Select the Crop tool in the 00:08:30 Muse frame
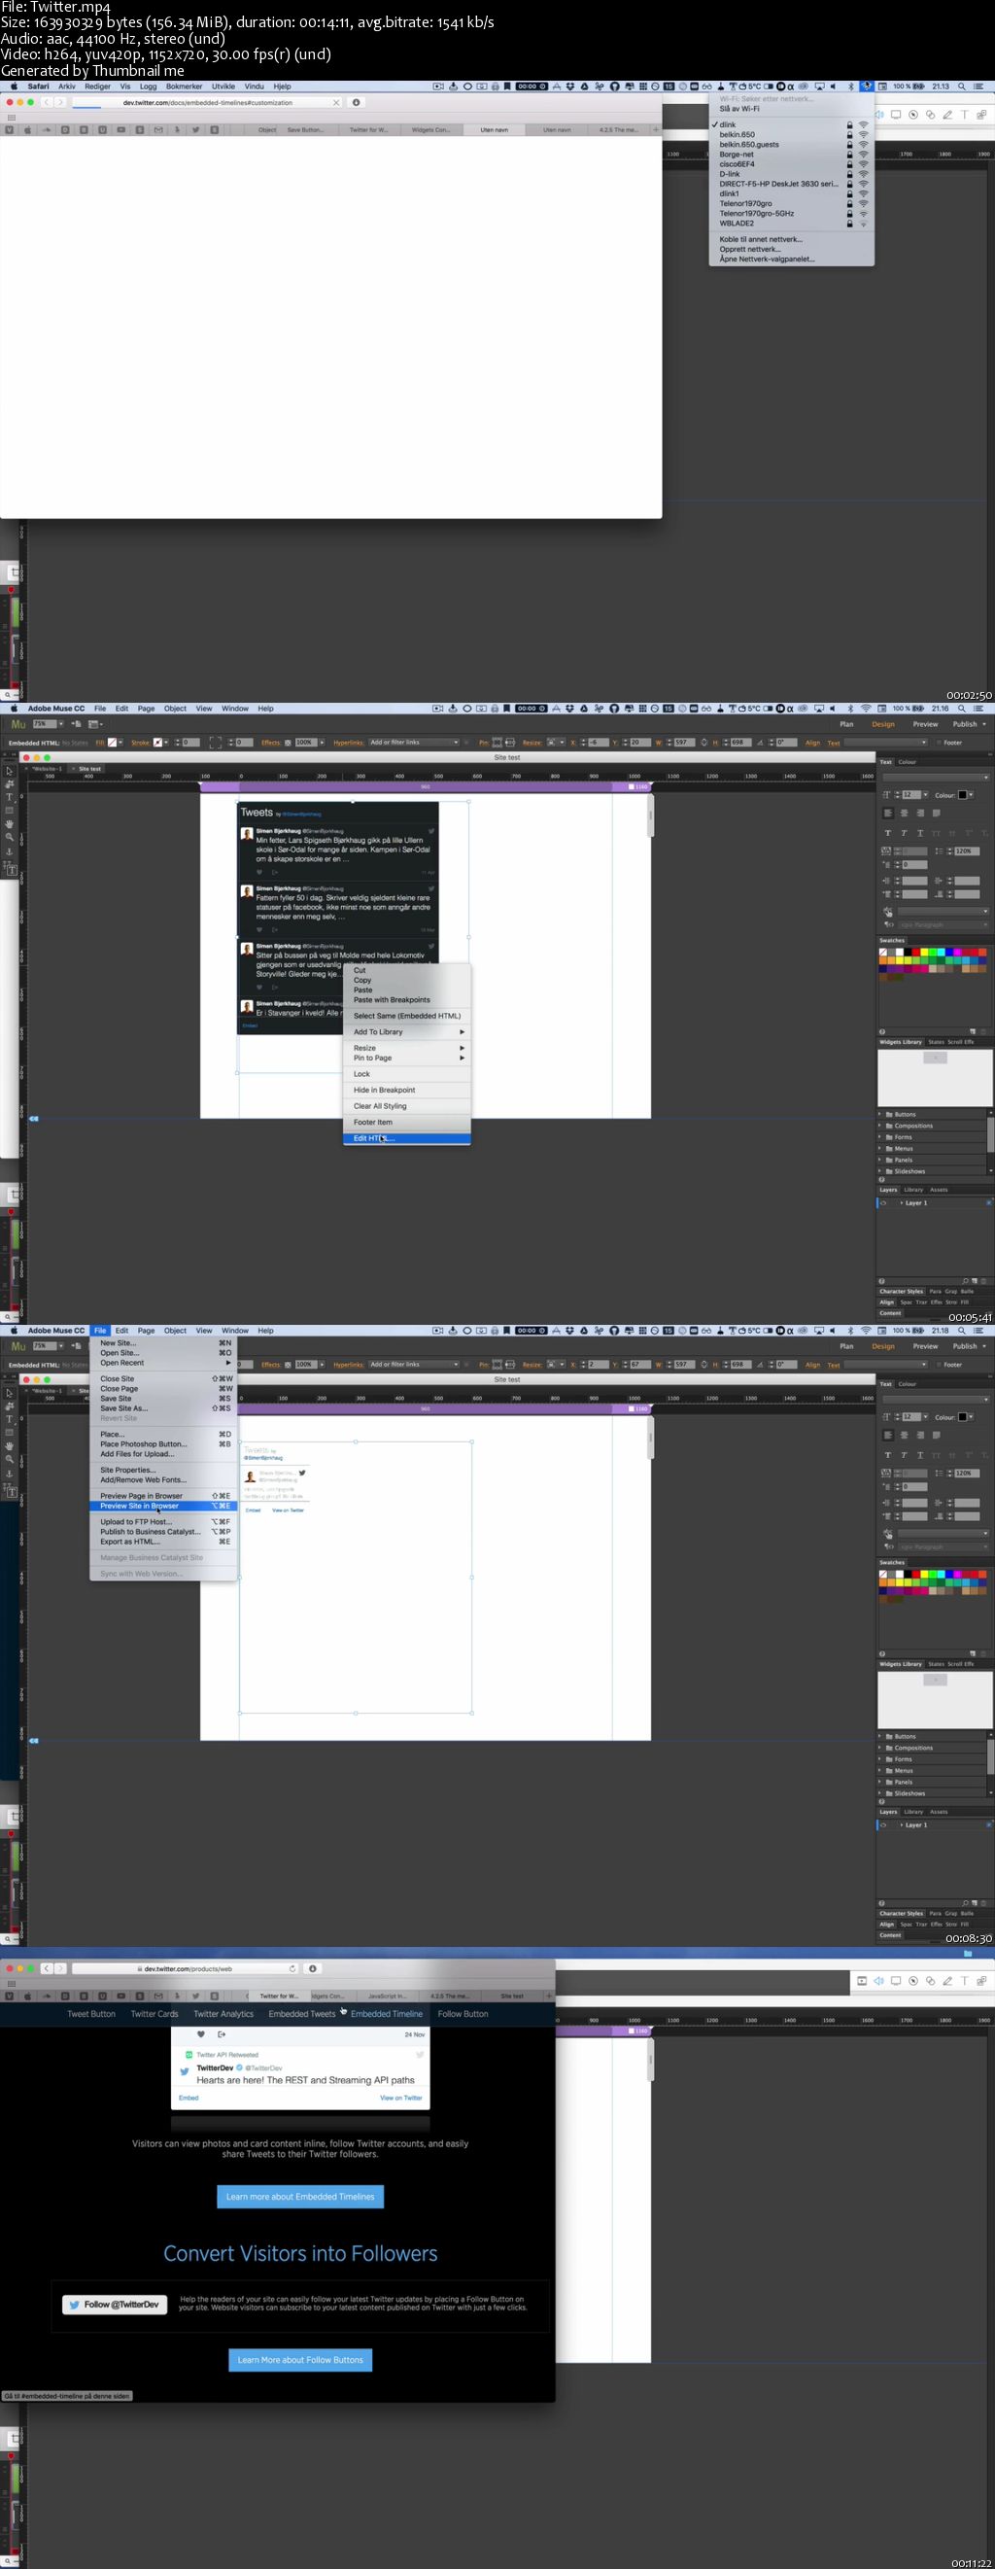 [x=10, y=1406]
